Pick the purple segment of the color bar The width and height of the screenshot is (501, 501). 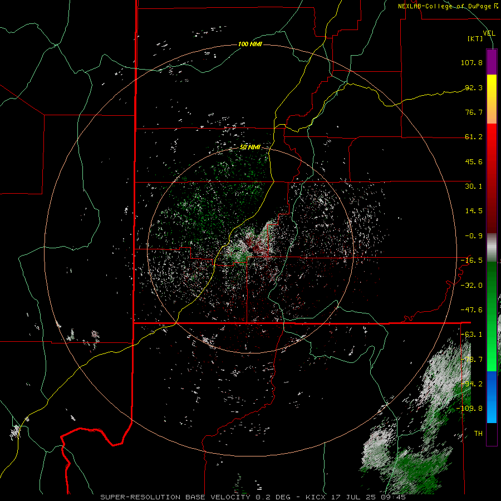(492, 62)
